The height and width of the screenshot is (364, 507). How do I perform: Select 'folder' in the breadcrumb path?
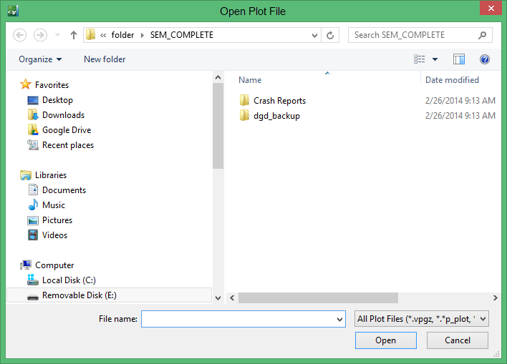[x=122, y=35]
